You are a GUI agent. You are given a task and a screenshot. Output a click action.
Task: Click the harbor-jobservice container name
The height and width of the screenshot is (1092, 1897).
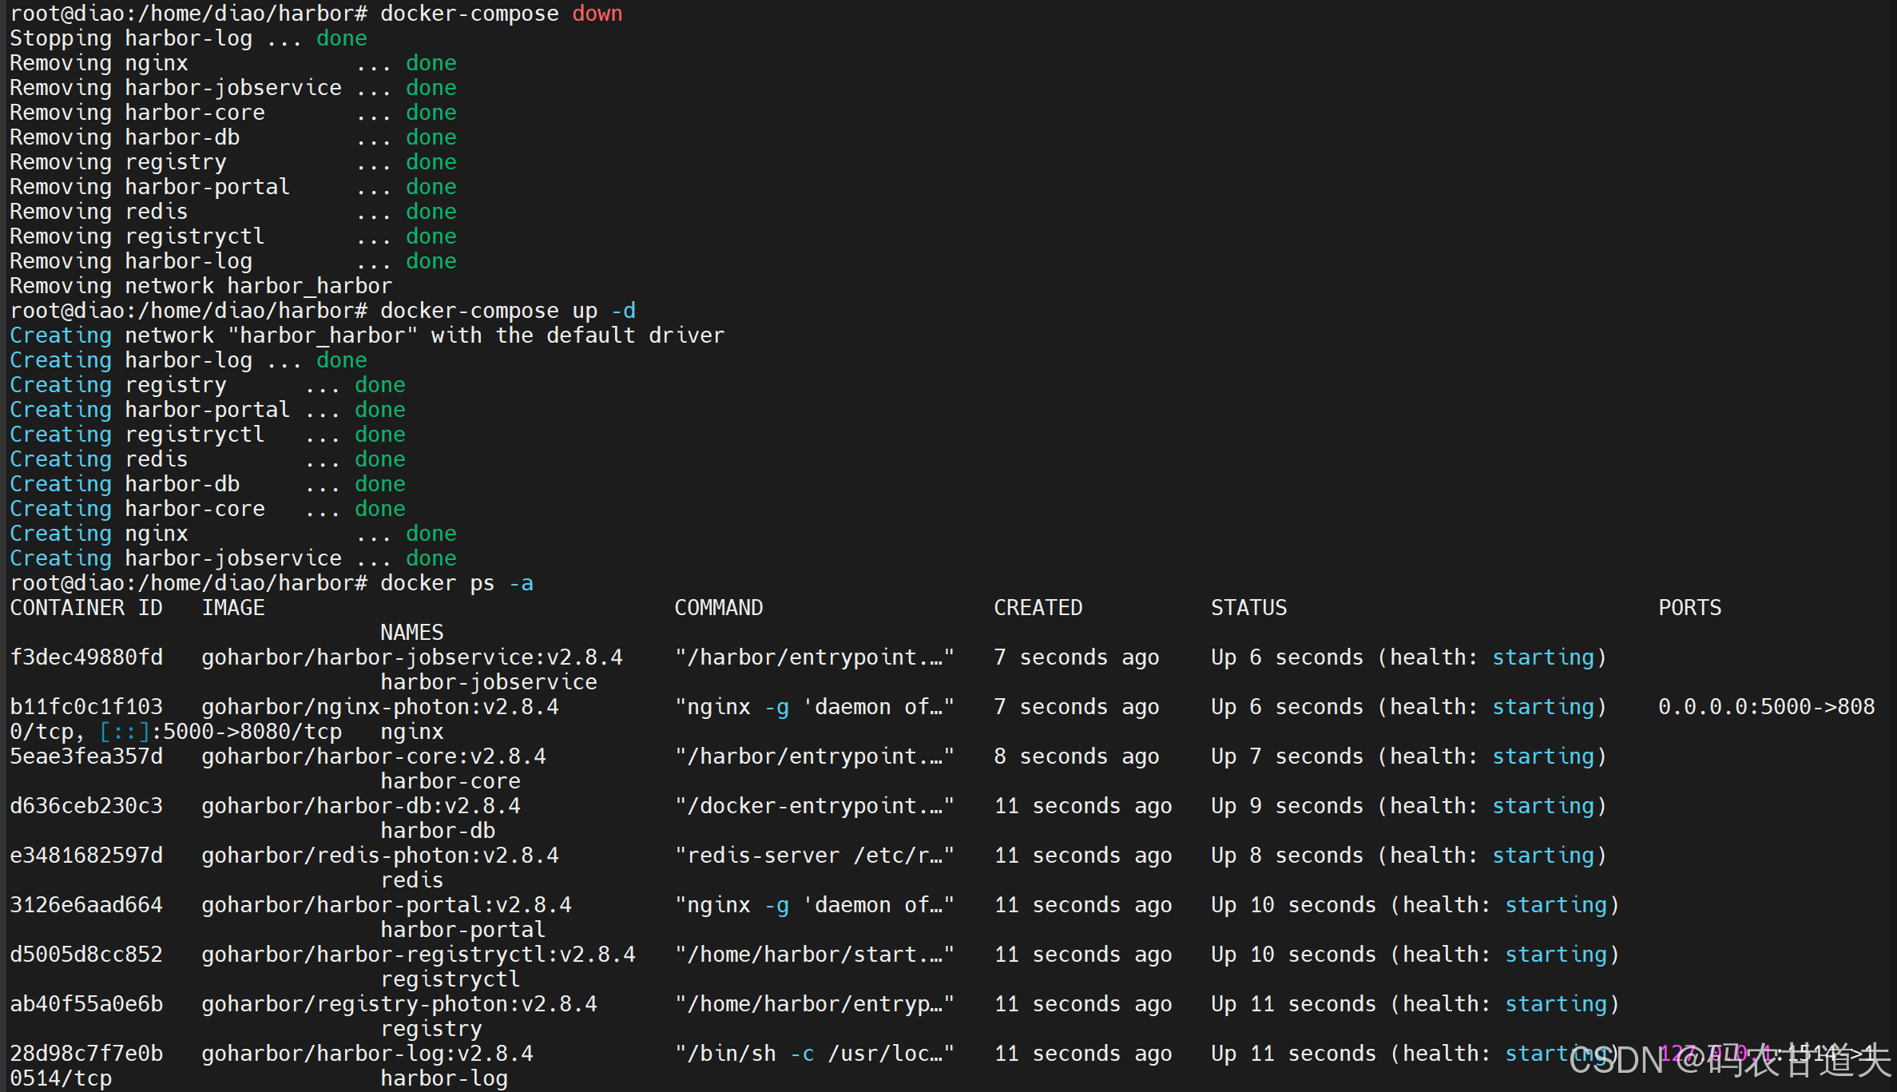(488, 682)
